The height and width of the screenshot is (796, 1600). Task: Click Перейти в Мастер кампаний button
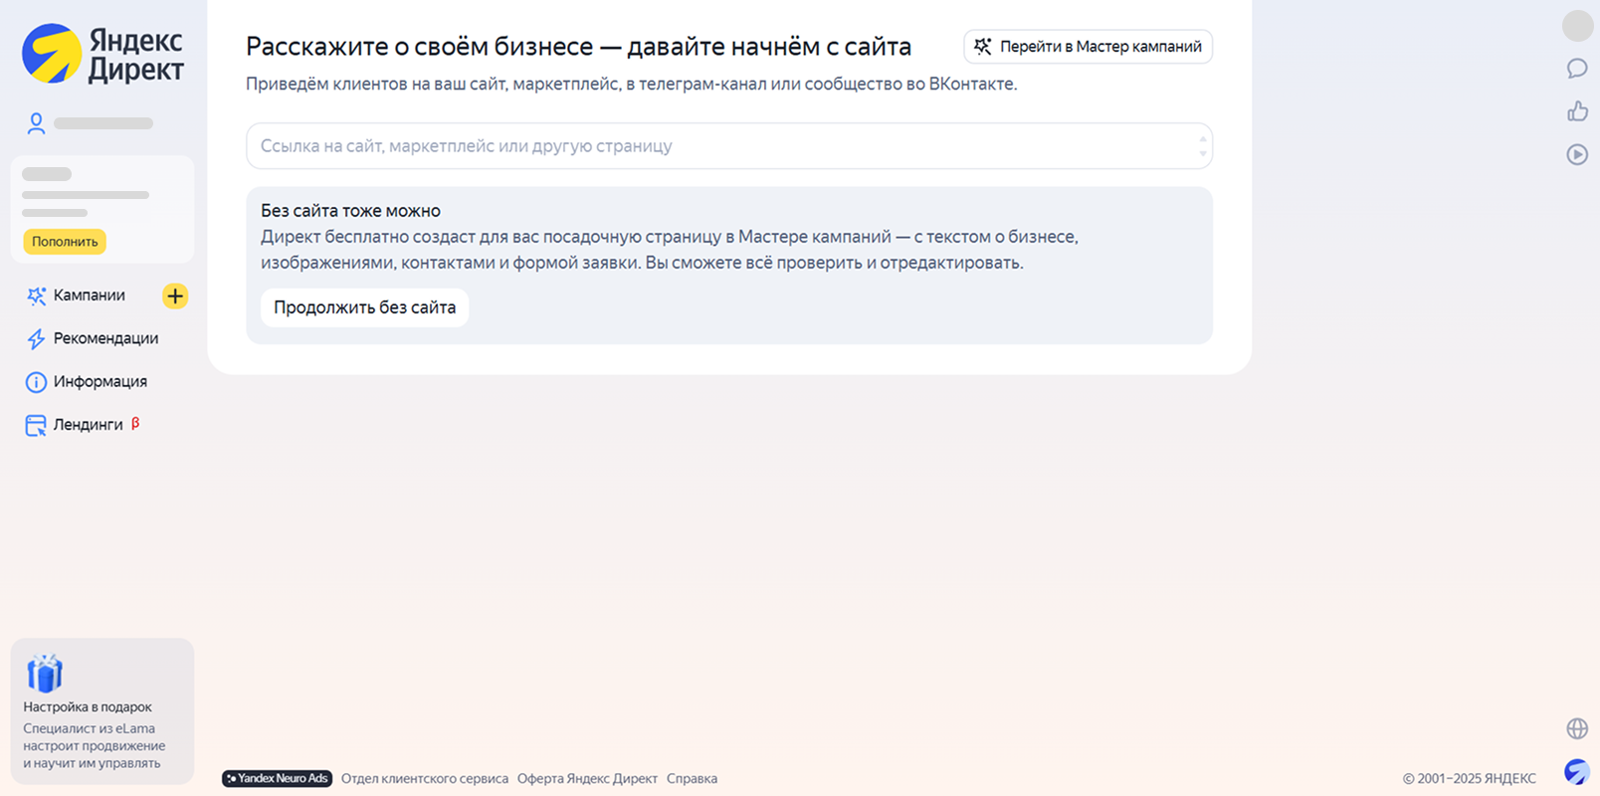point(1088,47)
